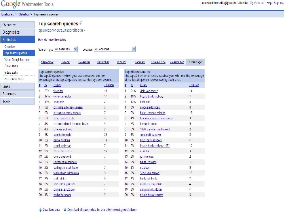
Task: Open What Googlebot sees page
Action: click(17, 59)
